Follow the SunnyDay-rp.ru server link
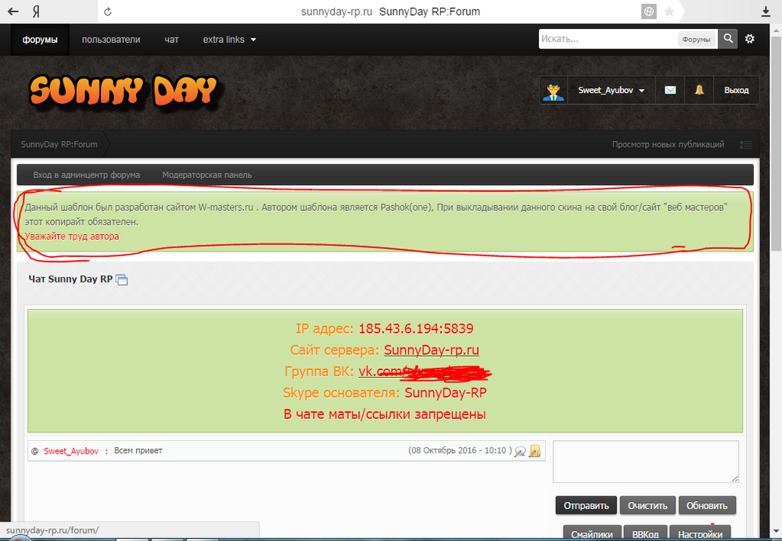This screenshot has width=782, height=541. coord(431,350)
